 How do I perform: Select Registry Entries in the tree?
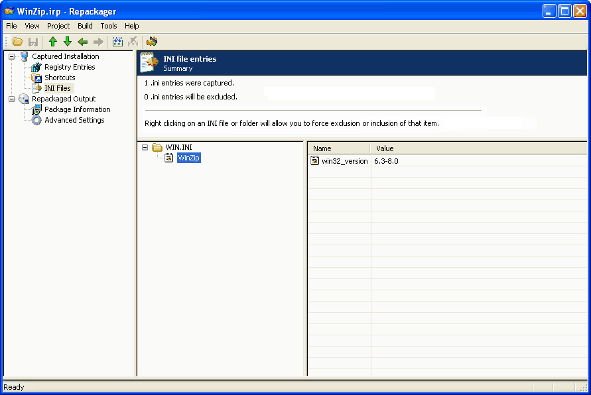(x=70, y=67)
